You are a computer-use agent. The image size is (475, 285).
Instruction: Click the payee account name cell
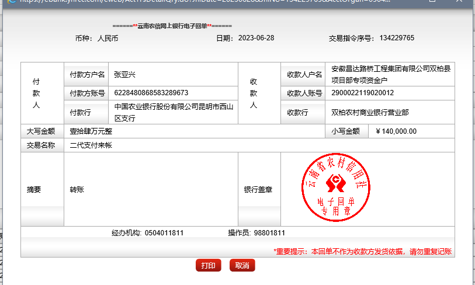coord(390,74)
